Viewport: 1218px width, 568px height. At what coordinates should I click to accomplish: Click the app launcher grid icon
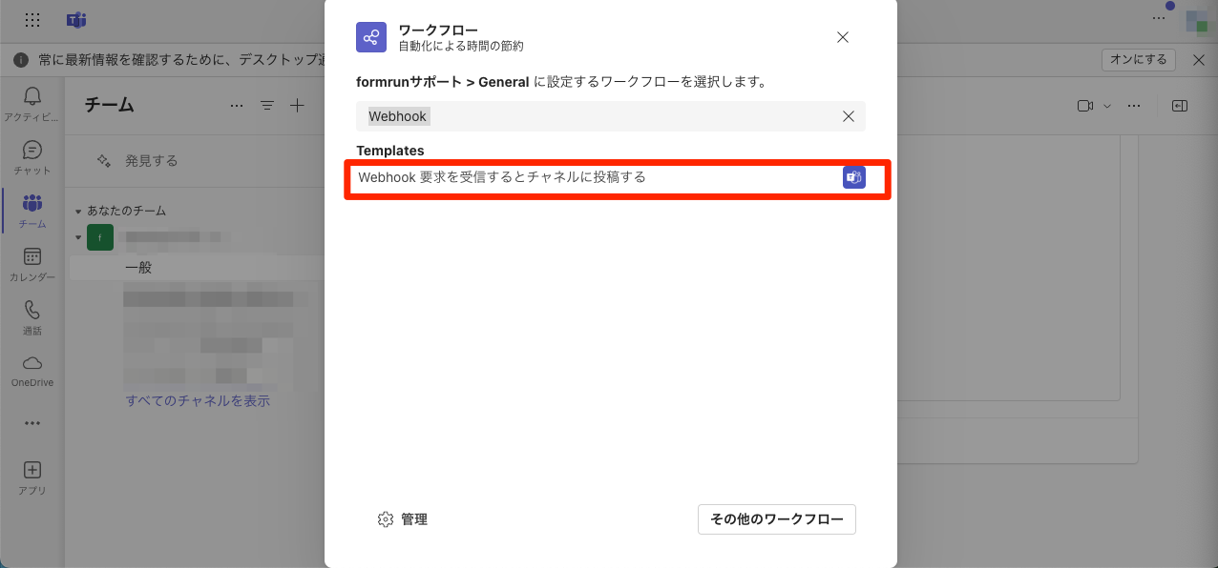coord(31,19)
